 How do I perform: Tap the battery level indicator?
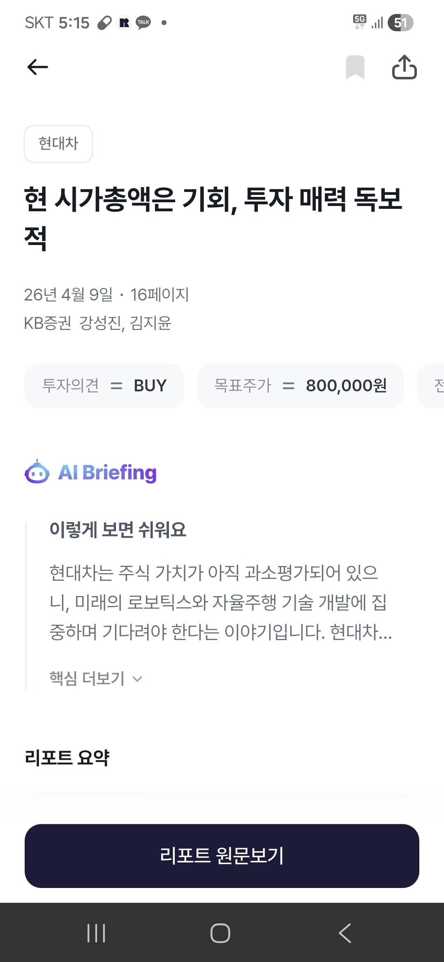[400, 23]
